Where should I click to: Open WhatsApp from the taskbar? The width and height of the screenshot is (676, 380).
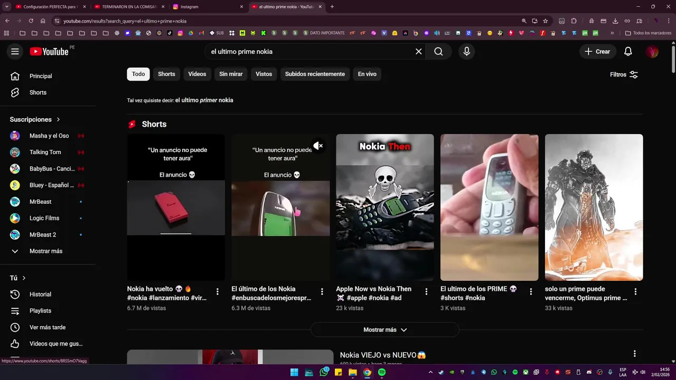(x=324, y=372)
